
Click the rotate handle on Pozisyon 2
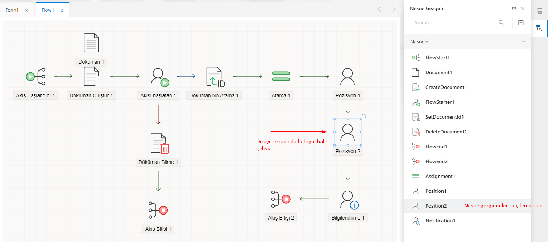point(364,116)
